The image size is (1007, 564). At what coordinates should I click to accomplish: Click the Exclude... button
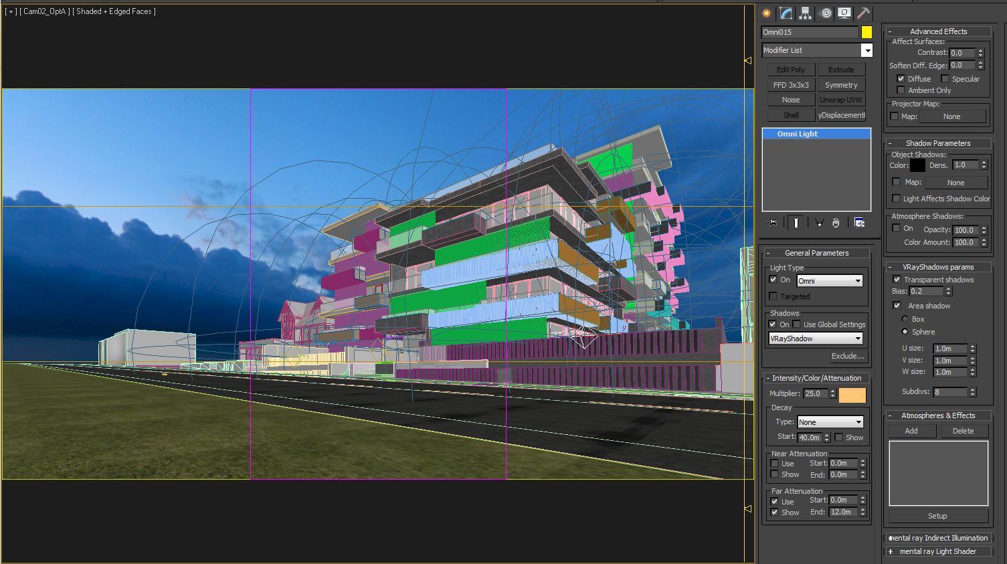(847, 356)
